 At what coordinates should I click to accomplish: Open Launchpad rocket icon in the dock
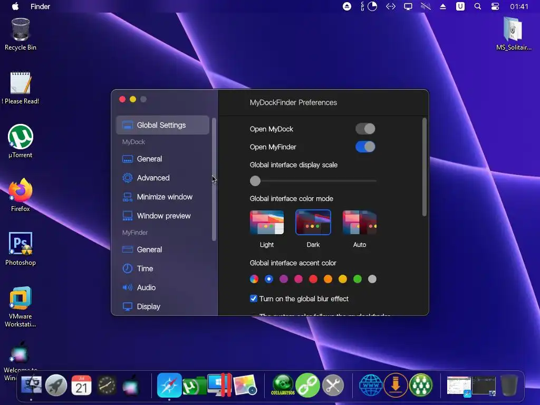[x=56, y=384]
